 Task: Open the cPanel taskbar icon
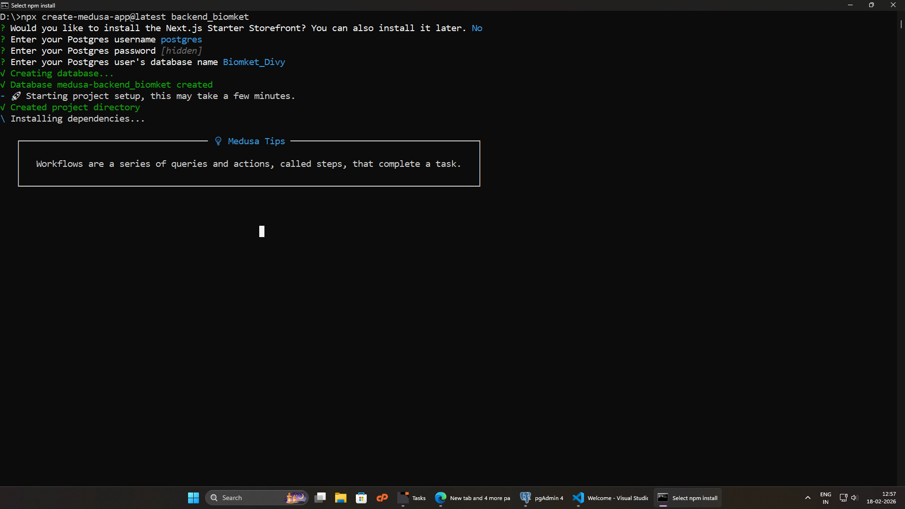[382, 498]
